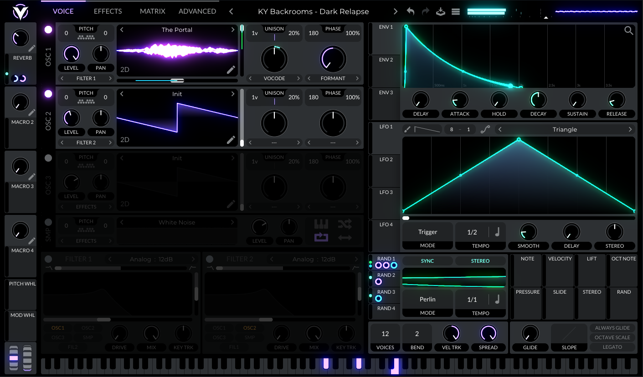Adjust the ENV 1 DECAY knob
Image resolution: width=643 pixels, height=377 pixels.
tap(538, 100)
